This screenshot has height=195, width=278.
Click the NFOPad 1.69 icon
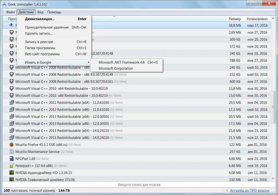[x=11, y=159]
